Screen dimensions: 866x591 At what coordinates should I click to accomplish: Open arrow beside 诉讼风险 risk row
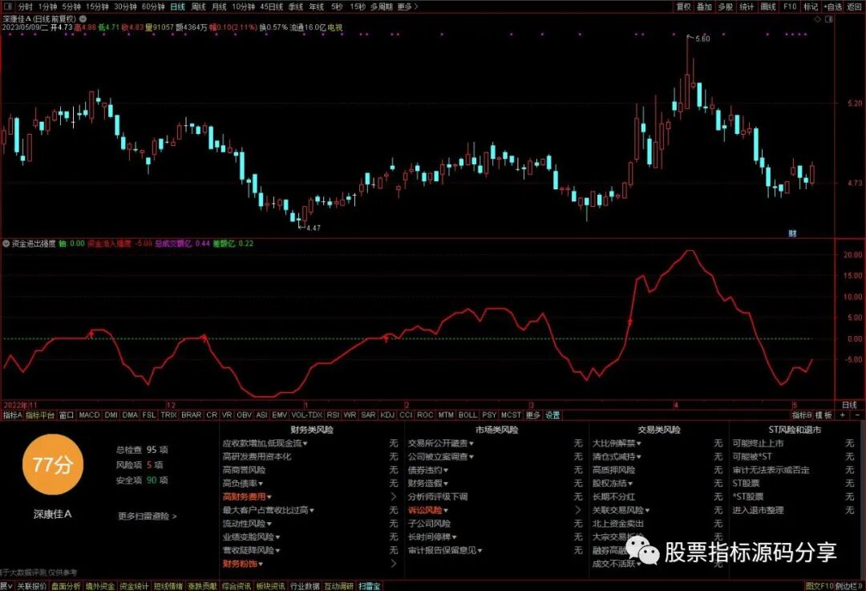coord(578,510)
